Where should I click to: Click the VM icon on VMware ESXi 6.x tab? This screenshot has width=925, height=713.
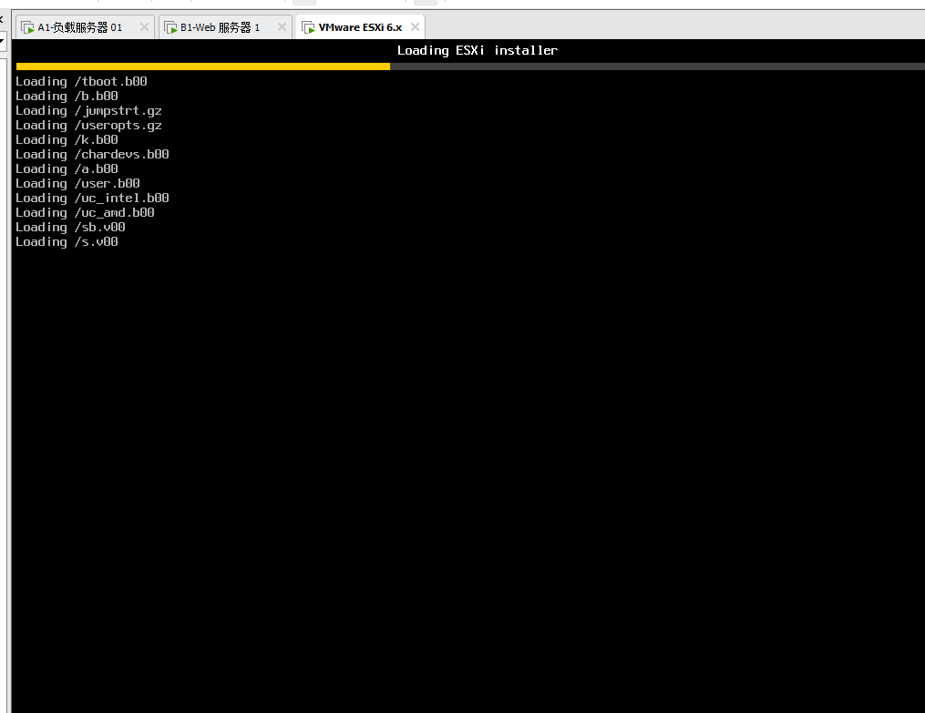point(306,26)
